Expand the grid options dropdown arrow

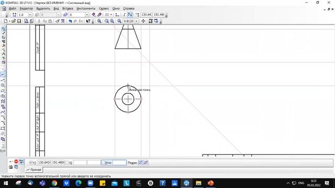(111, 15)
